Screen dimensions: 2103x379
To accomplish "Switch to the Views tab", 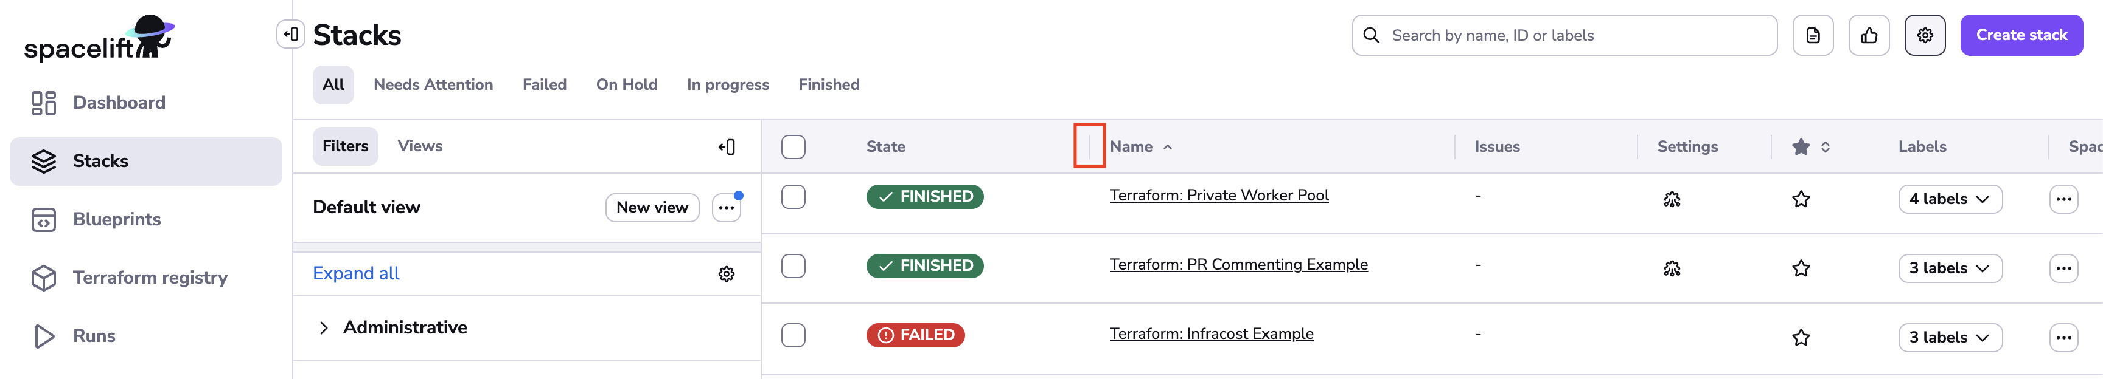I will (x=420, y=147).
